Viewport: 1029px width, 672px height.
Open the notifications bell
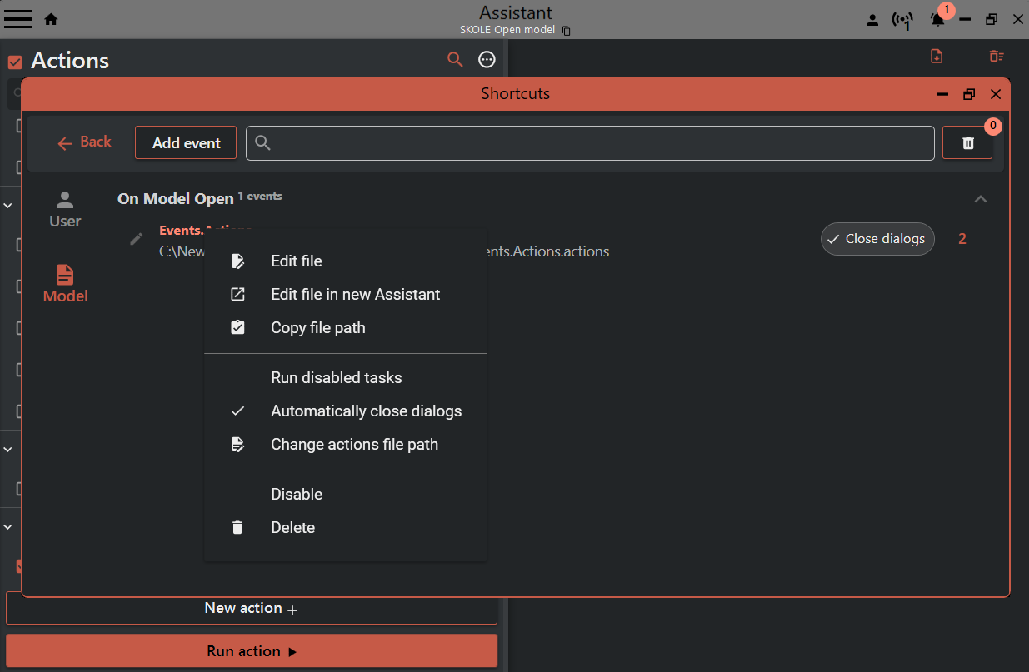coord(937,19)
